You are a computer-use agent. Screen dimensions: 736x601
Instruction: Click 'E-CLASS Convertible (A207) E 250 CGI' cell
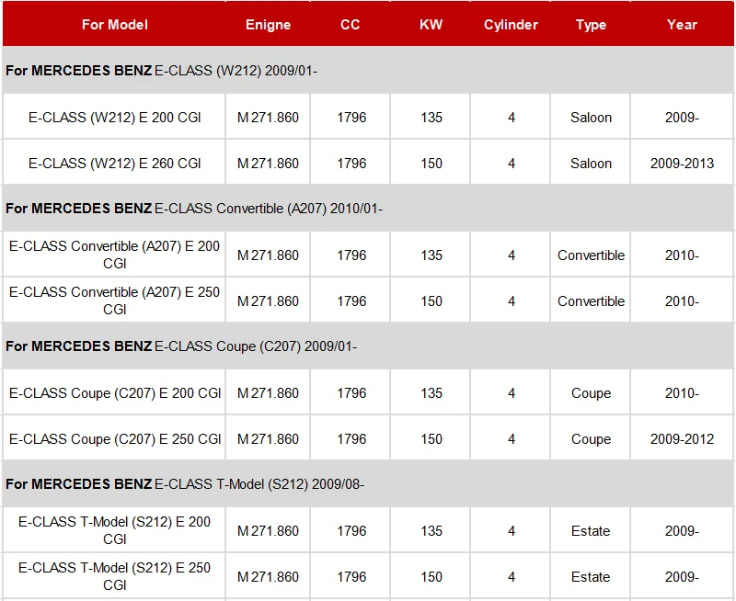(114, 300)
